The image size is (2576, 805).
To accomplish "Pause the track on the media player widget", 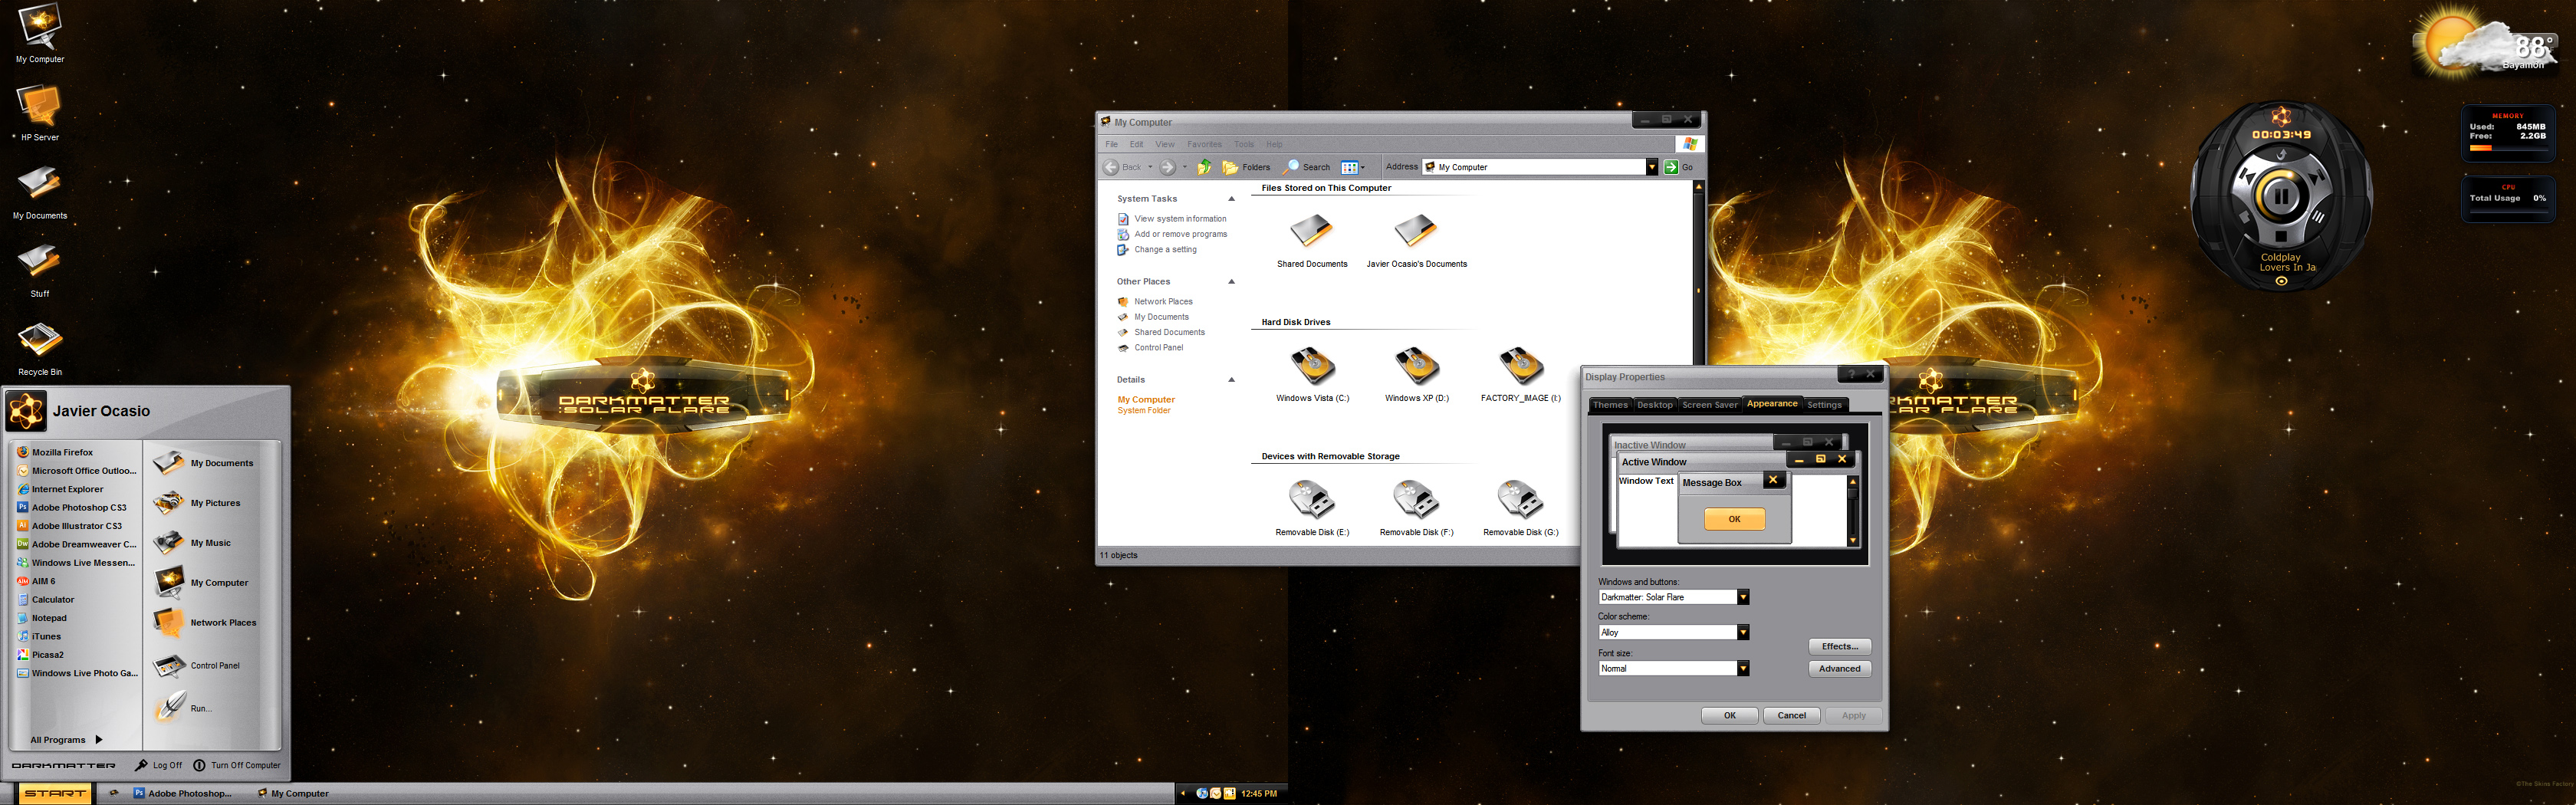I will 2281,196.
